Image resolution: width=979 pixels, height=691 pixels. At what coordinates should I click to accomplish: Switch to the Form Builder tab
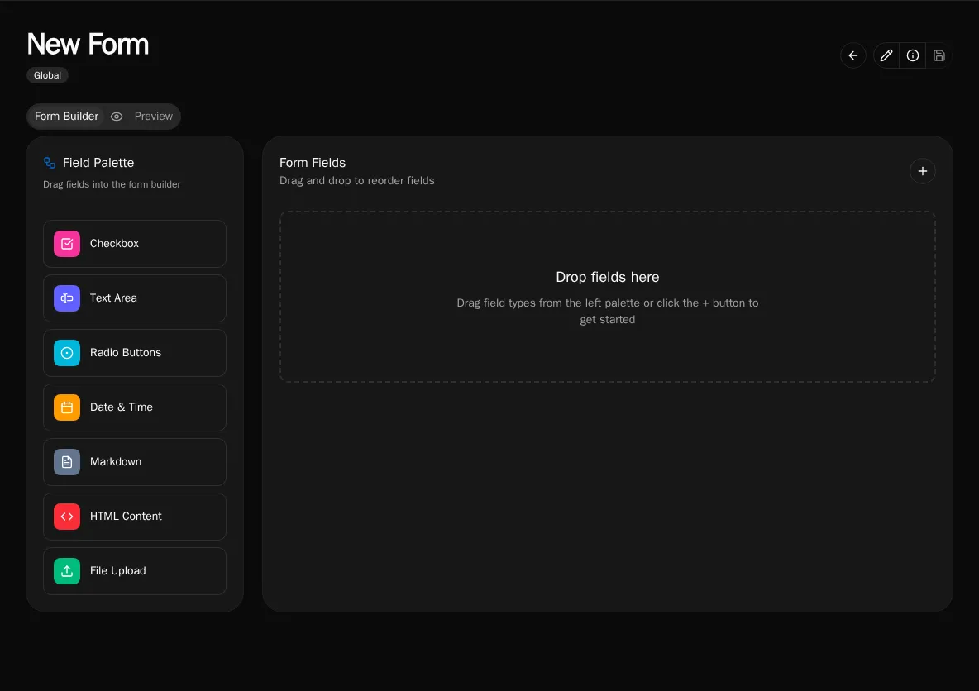tap(66, 116)
